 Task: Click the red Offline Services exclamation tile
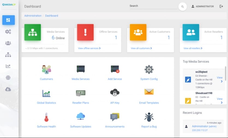[x=85, y=32]
